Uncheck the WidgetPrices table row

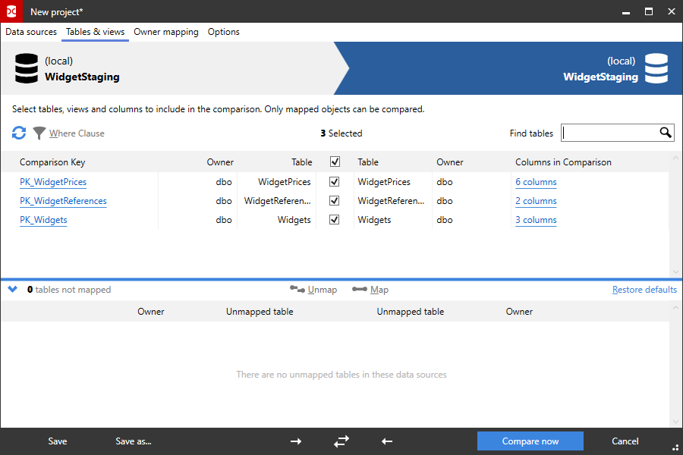pyautogui.click(x=335, y=181)
